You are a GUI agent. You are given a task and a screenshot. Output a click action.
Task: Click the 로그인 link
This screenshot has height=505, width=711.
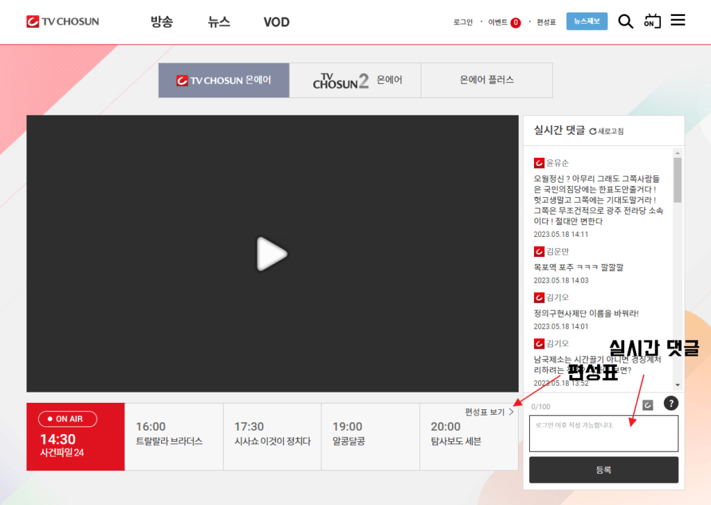tap(463, 22)
